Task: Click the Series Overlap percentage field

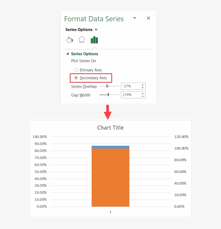Action: (x=130, y=86)
